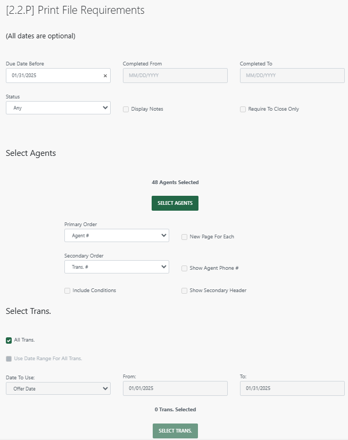Check the Include Conditions option
Image resolution: width=348 pixels, height=440 pixels.
click(67, 290)
